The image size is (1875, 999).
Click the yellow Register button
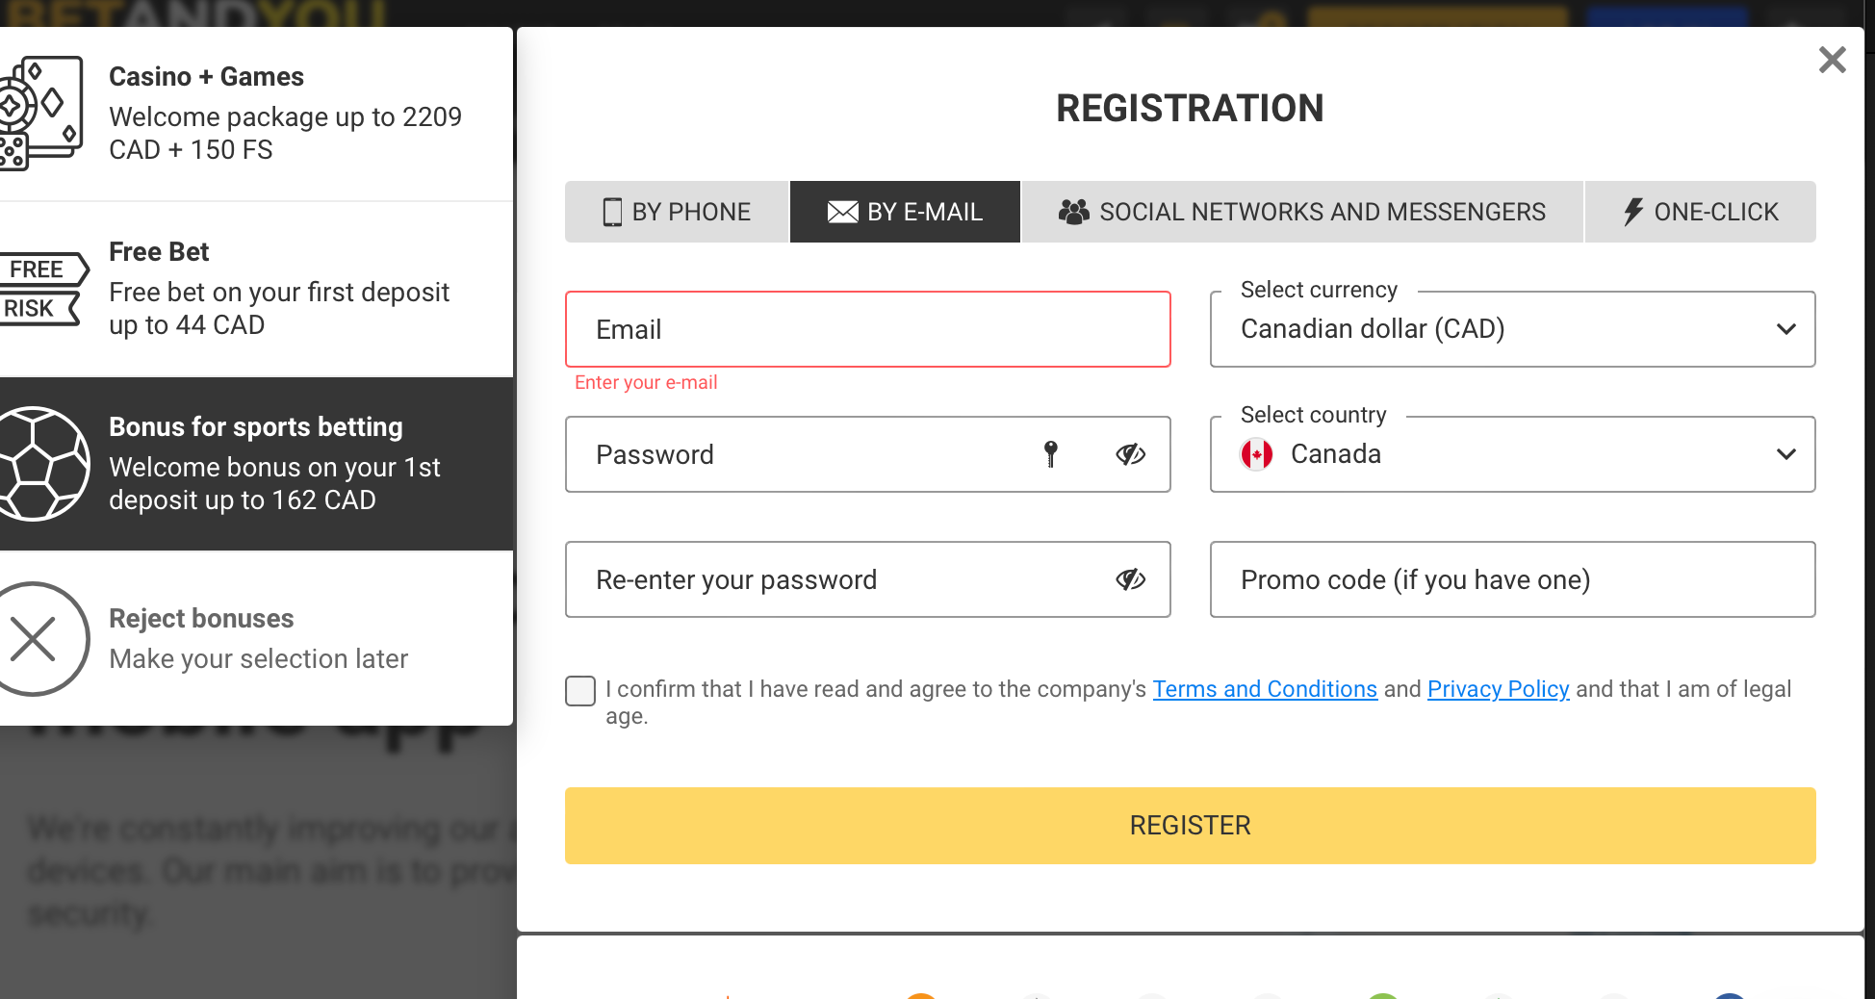coord(1190,826)
